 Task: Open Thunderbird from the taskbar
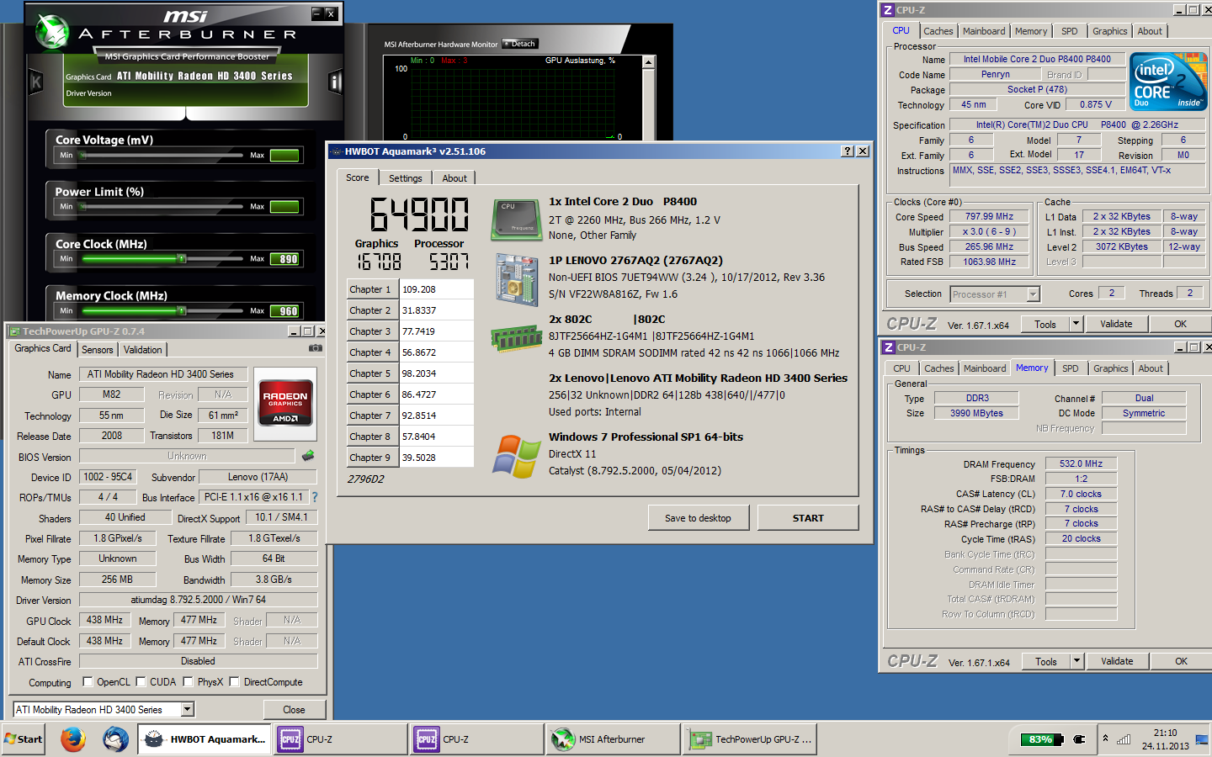[x=115, y=739]
